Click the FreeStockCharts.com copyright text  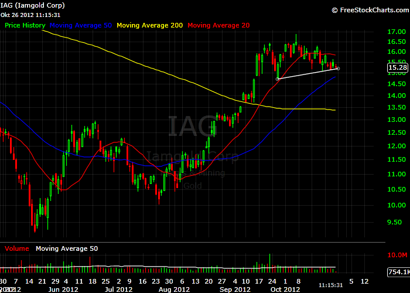(370, 10)
